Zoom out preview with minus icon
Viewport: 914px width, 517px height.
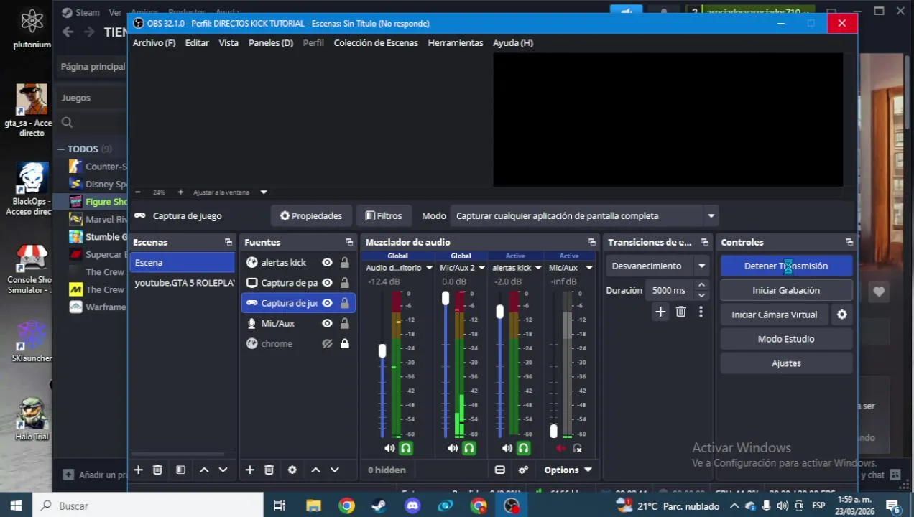pyautogui.click(x=138, y=192)
